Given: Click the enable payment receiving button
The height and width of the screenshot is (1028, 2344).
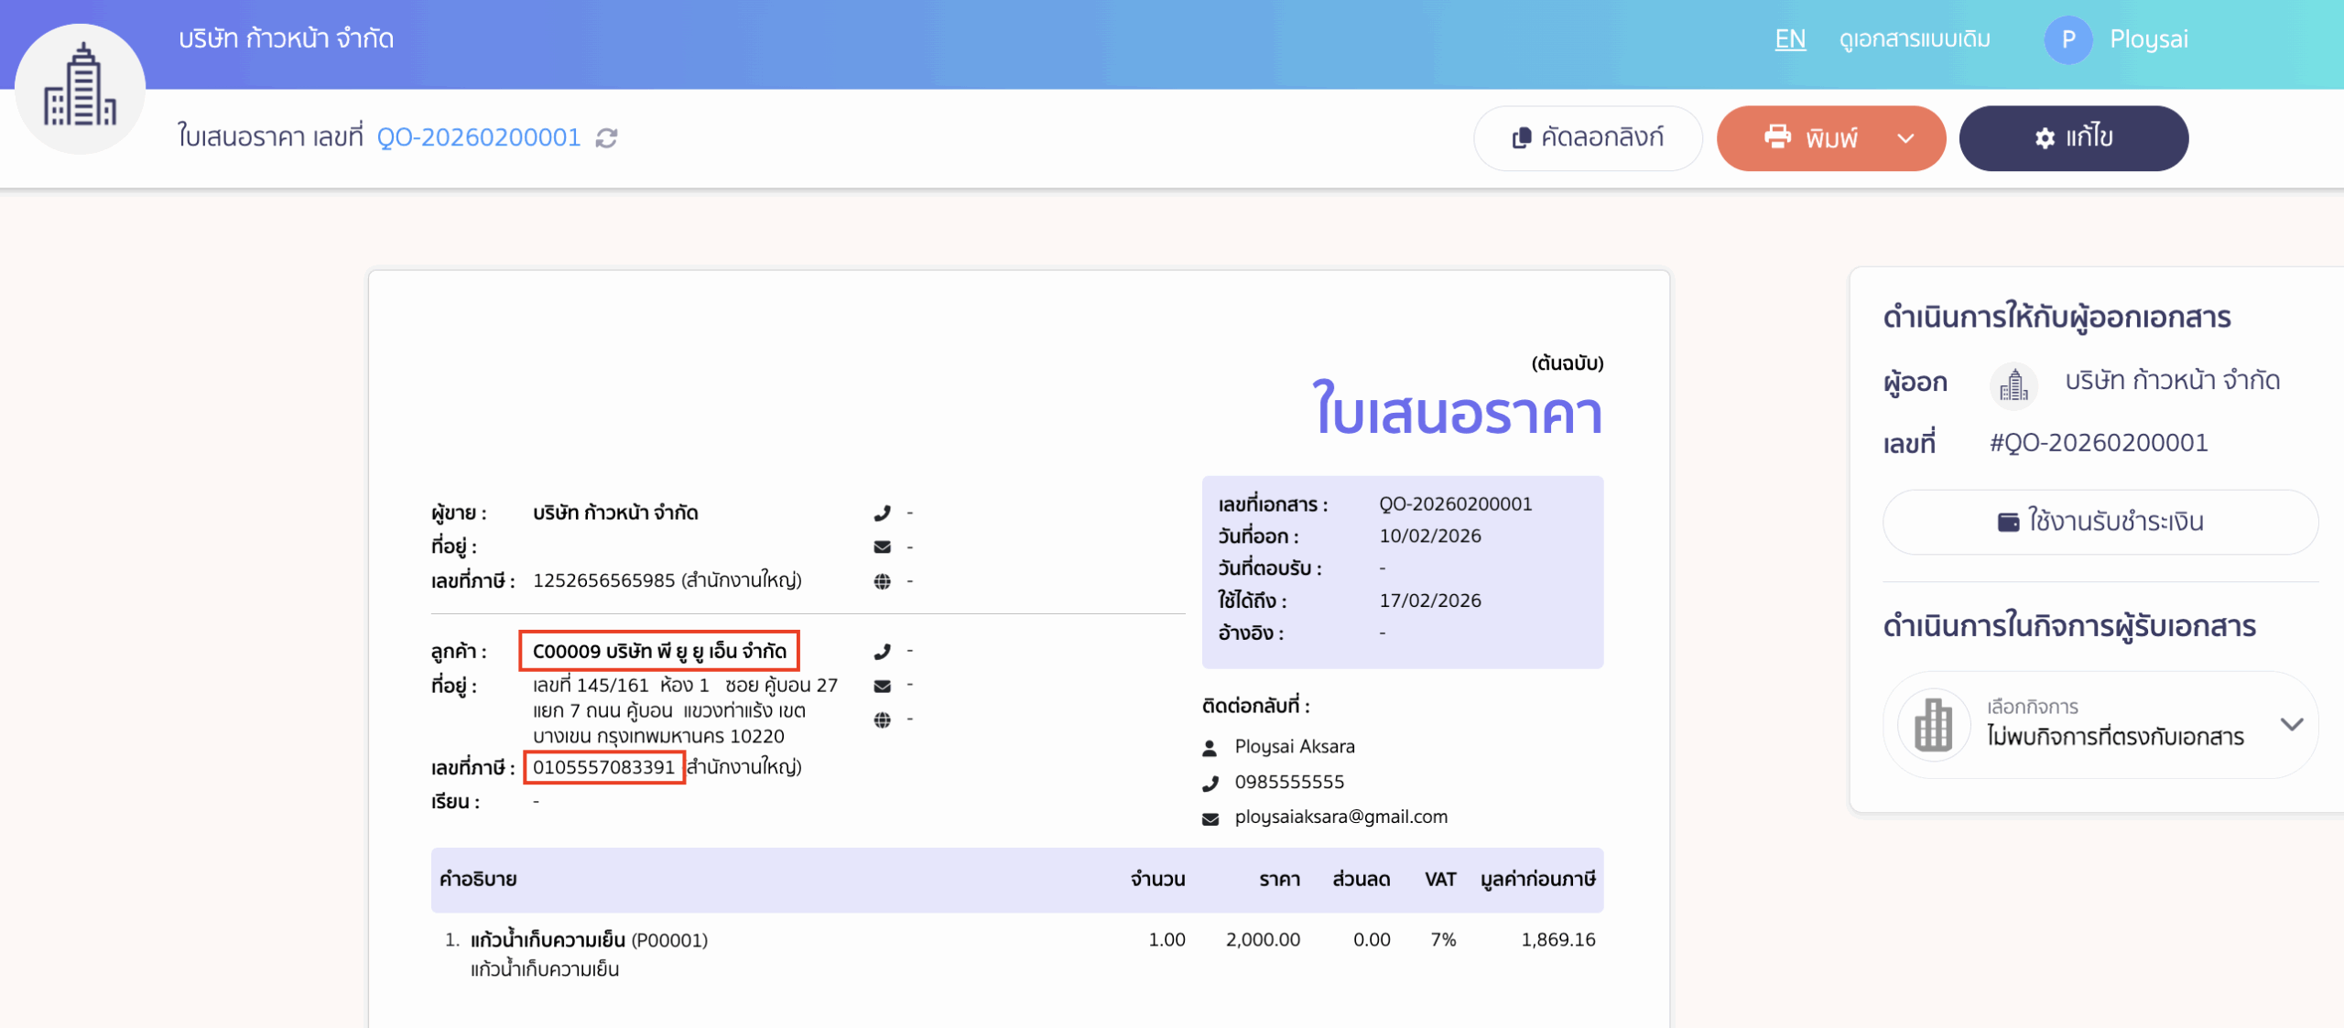Looking at the screenshot, I should tap(2100, 522).
